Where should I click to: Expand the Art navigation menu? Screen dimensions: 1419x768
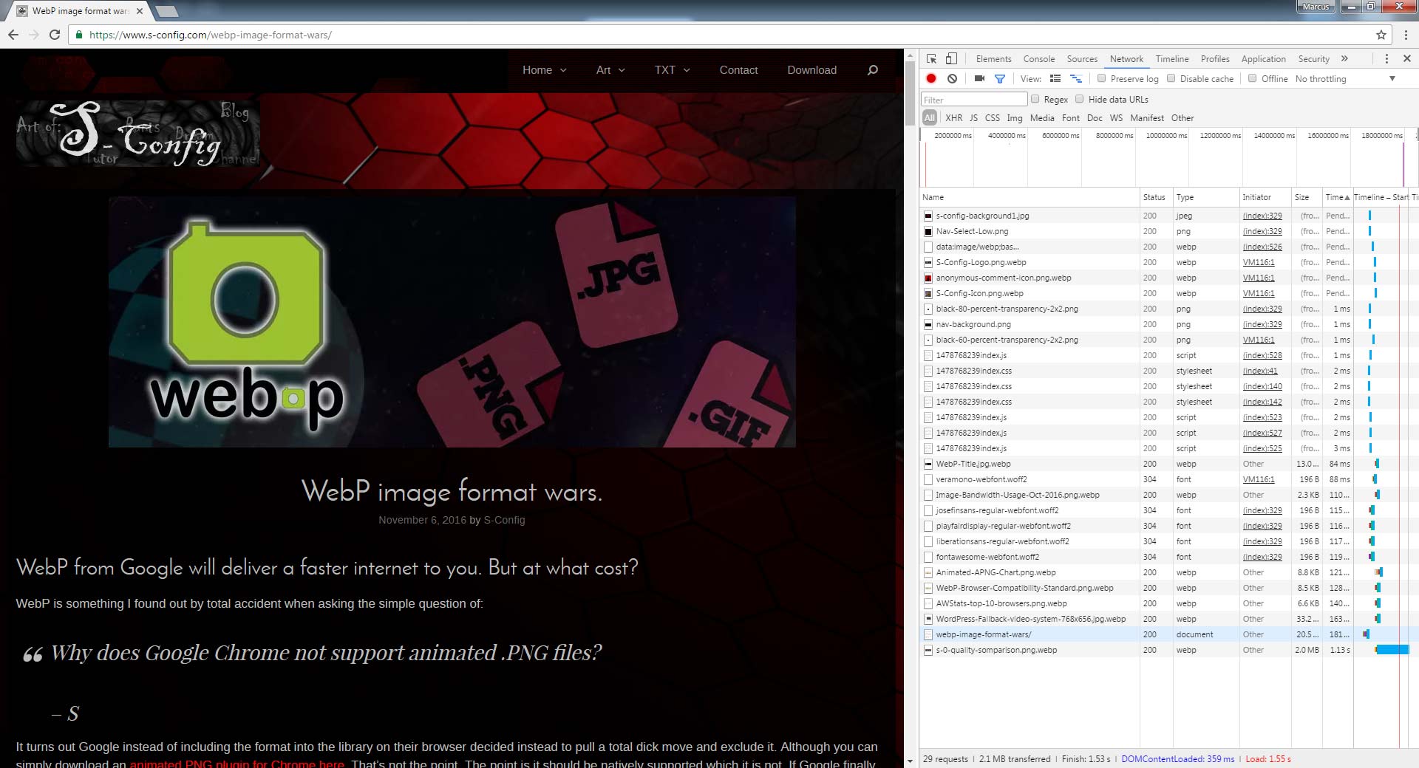(x=610, y=70)
